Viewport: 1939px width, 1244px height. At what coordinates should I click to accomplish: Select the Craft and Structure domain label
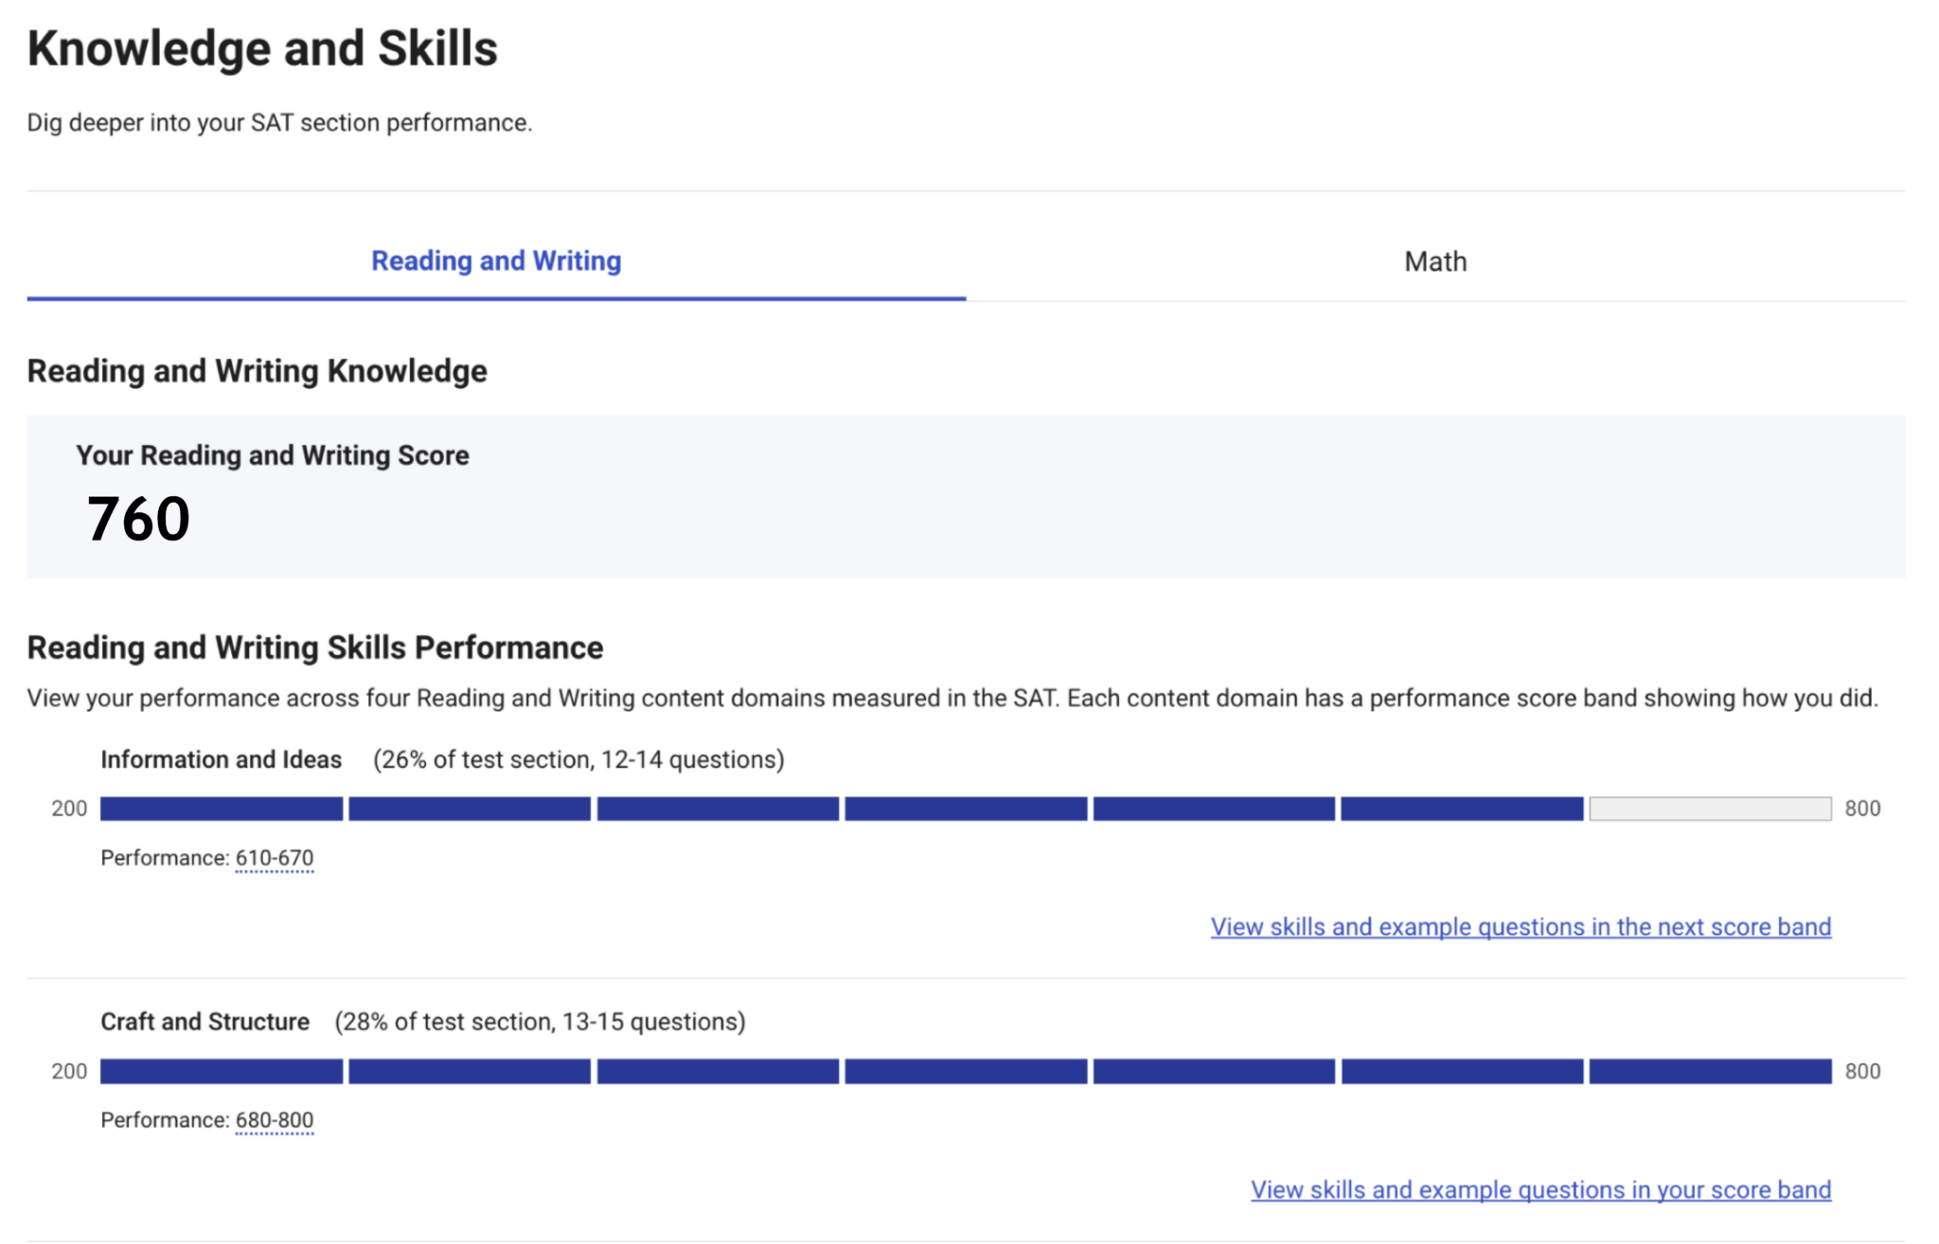coord(205,1022)
